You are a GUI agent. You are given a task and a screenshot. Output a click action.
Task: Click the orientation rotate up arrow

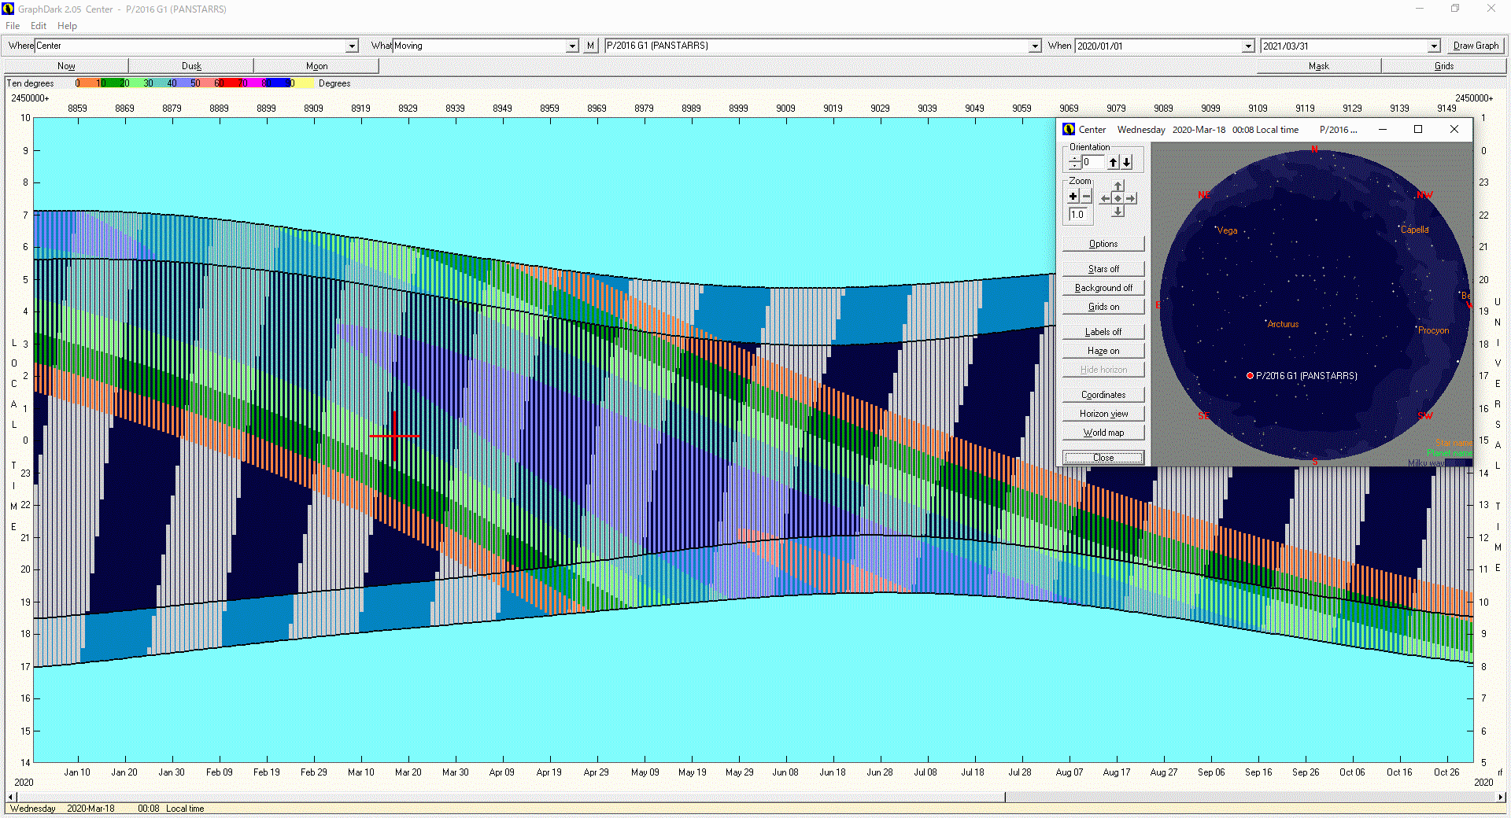click(1113, 162)
